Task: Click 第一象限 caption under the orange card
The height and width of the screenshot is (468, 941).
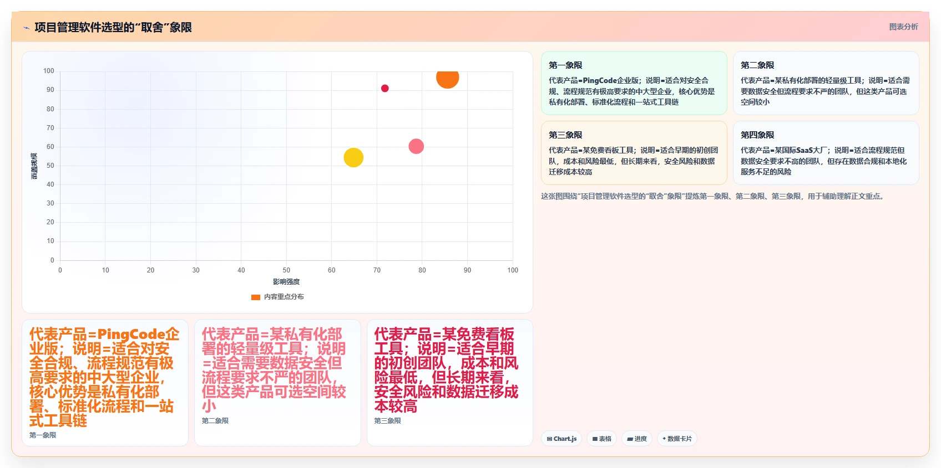Action: [x=43, y=435]
